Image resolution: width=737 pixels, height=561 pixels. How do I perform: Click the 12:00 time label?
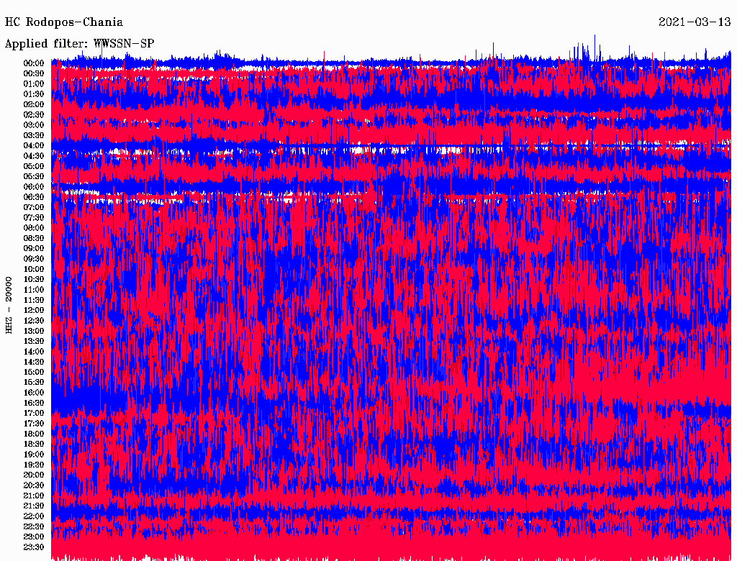(34, 310)
